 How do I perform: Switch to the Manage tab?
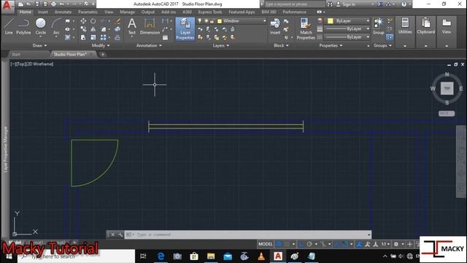[127, 12]
